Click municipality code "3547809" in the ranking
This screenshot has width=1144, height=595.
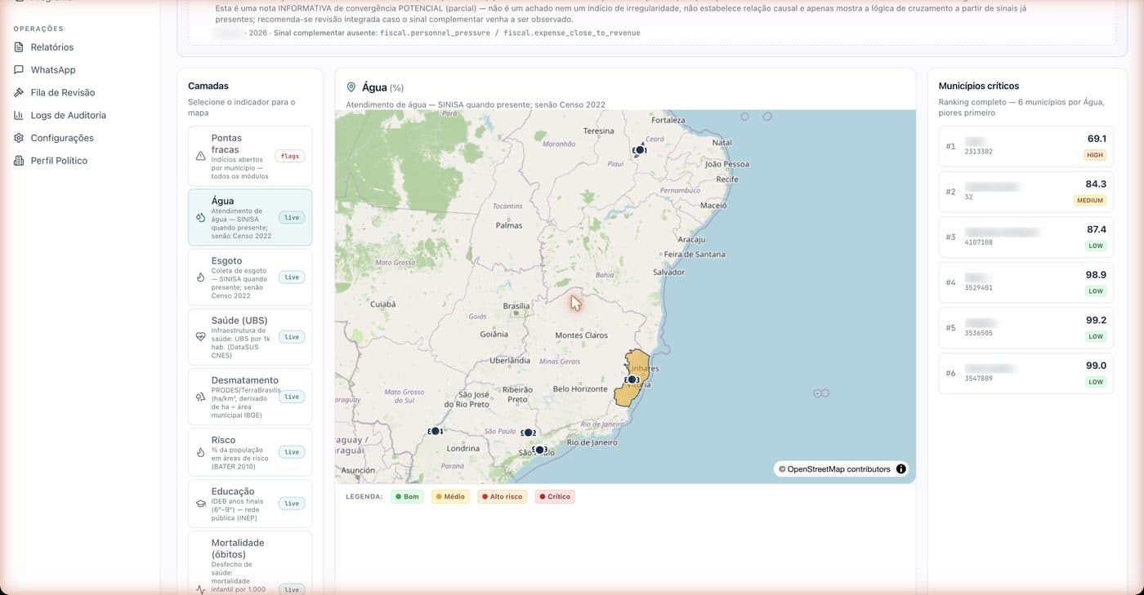[x=978, y=379]
